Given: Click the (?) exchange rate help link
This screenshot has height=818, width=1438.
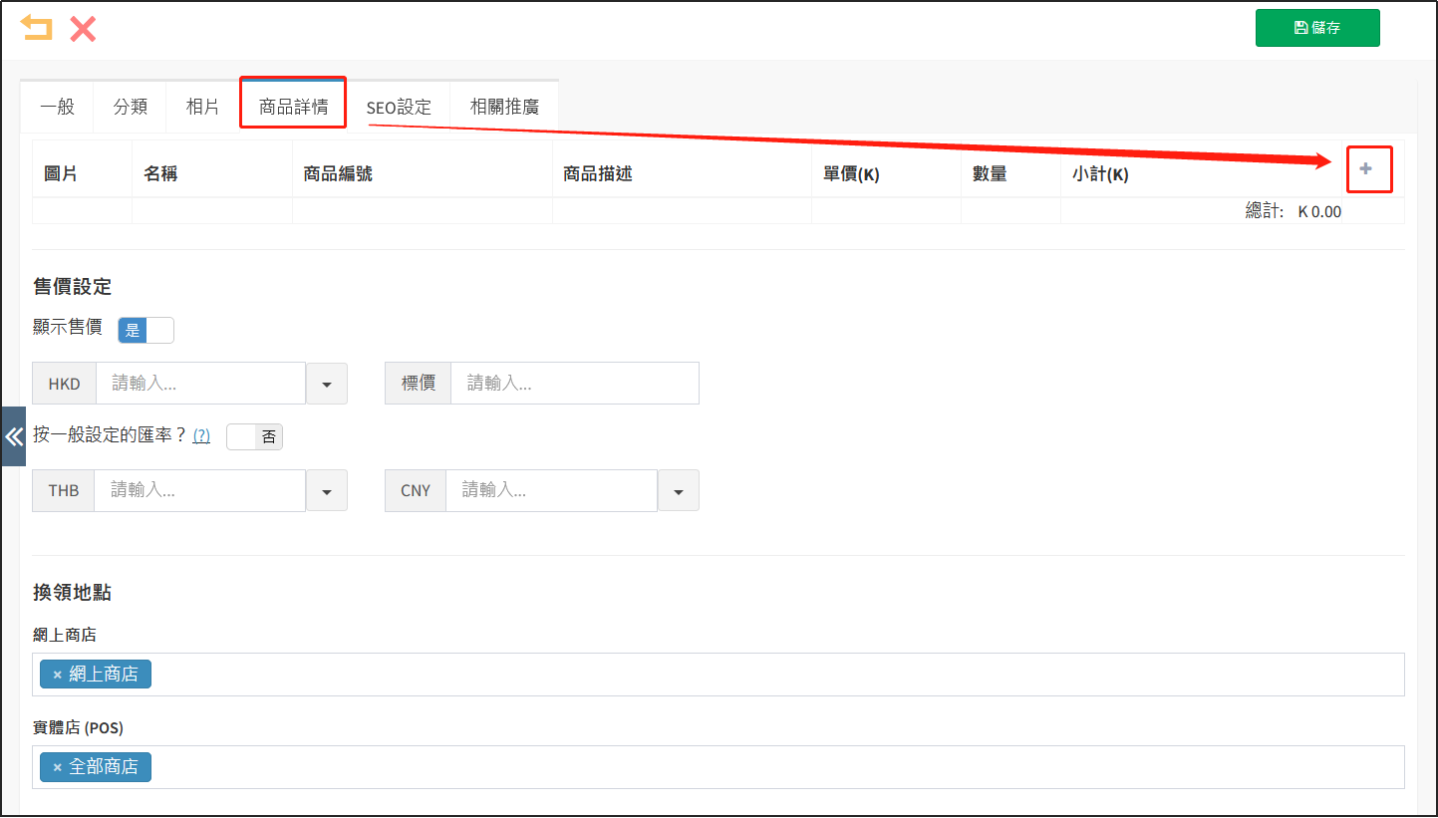Looking at the screenshot, I should click(x=201, y=436).
